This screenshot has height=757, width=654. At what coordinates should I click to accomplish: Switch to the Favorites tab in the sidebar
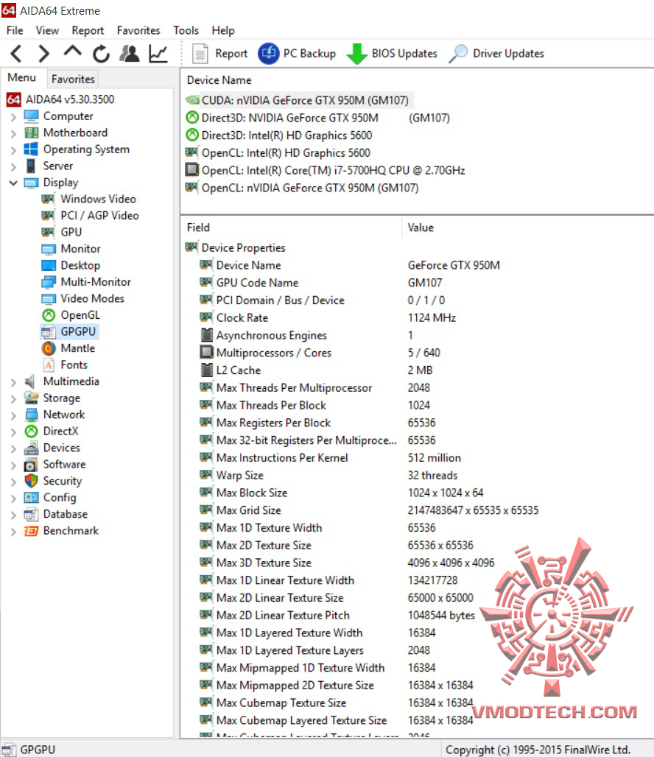(x=73, y=79)
